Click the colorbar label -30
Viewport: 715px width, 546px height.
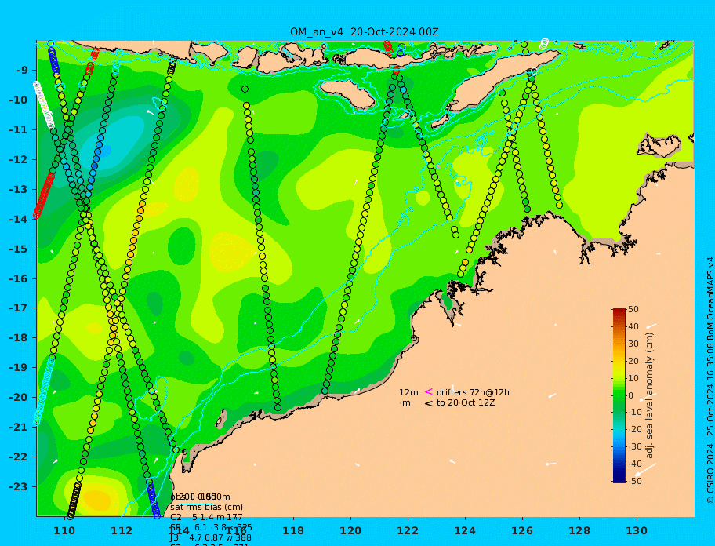pyautogui.click(x=634, y=446)
